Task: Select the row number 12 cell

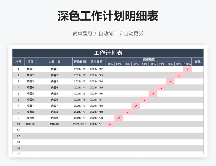Action: [x=18, y=136]
